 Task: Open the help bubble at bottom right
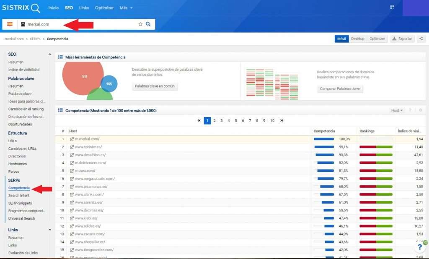tap(420, 247)
